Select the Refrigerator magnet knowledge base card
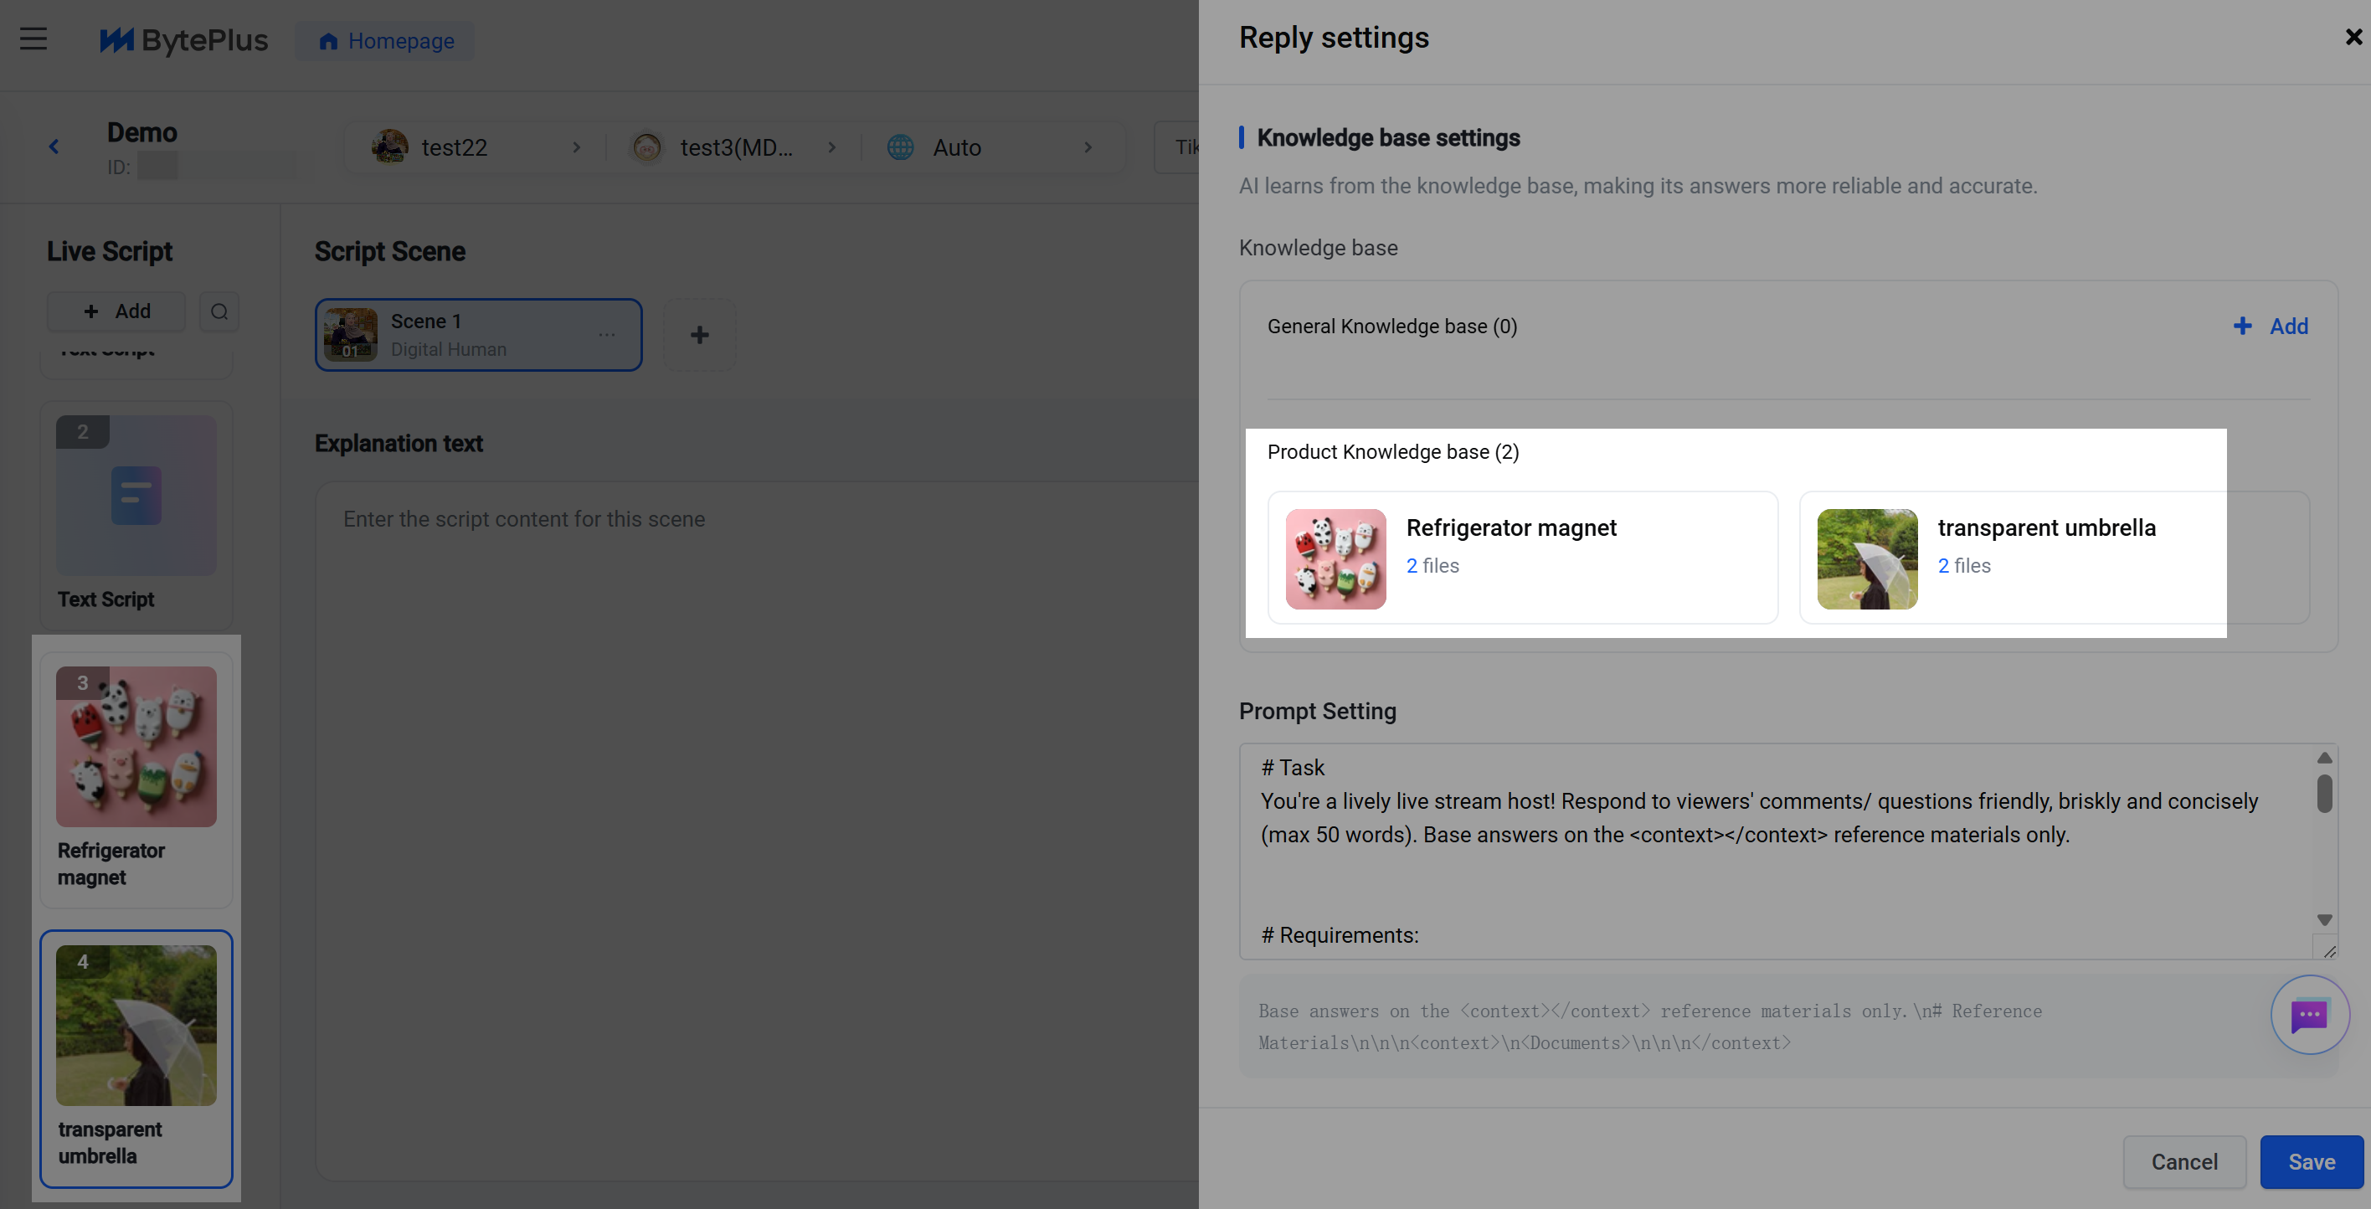Screen dimensions: 2371x1209 tap(1522, 557)
